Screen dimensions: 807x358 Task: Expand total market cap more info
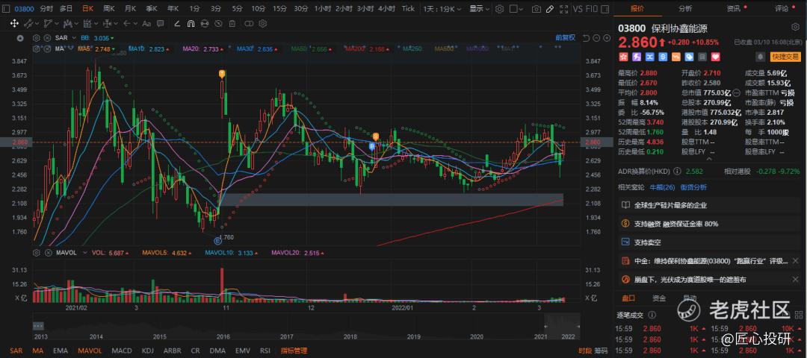pos(736,93)
